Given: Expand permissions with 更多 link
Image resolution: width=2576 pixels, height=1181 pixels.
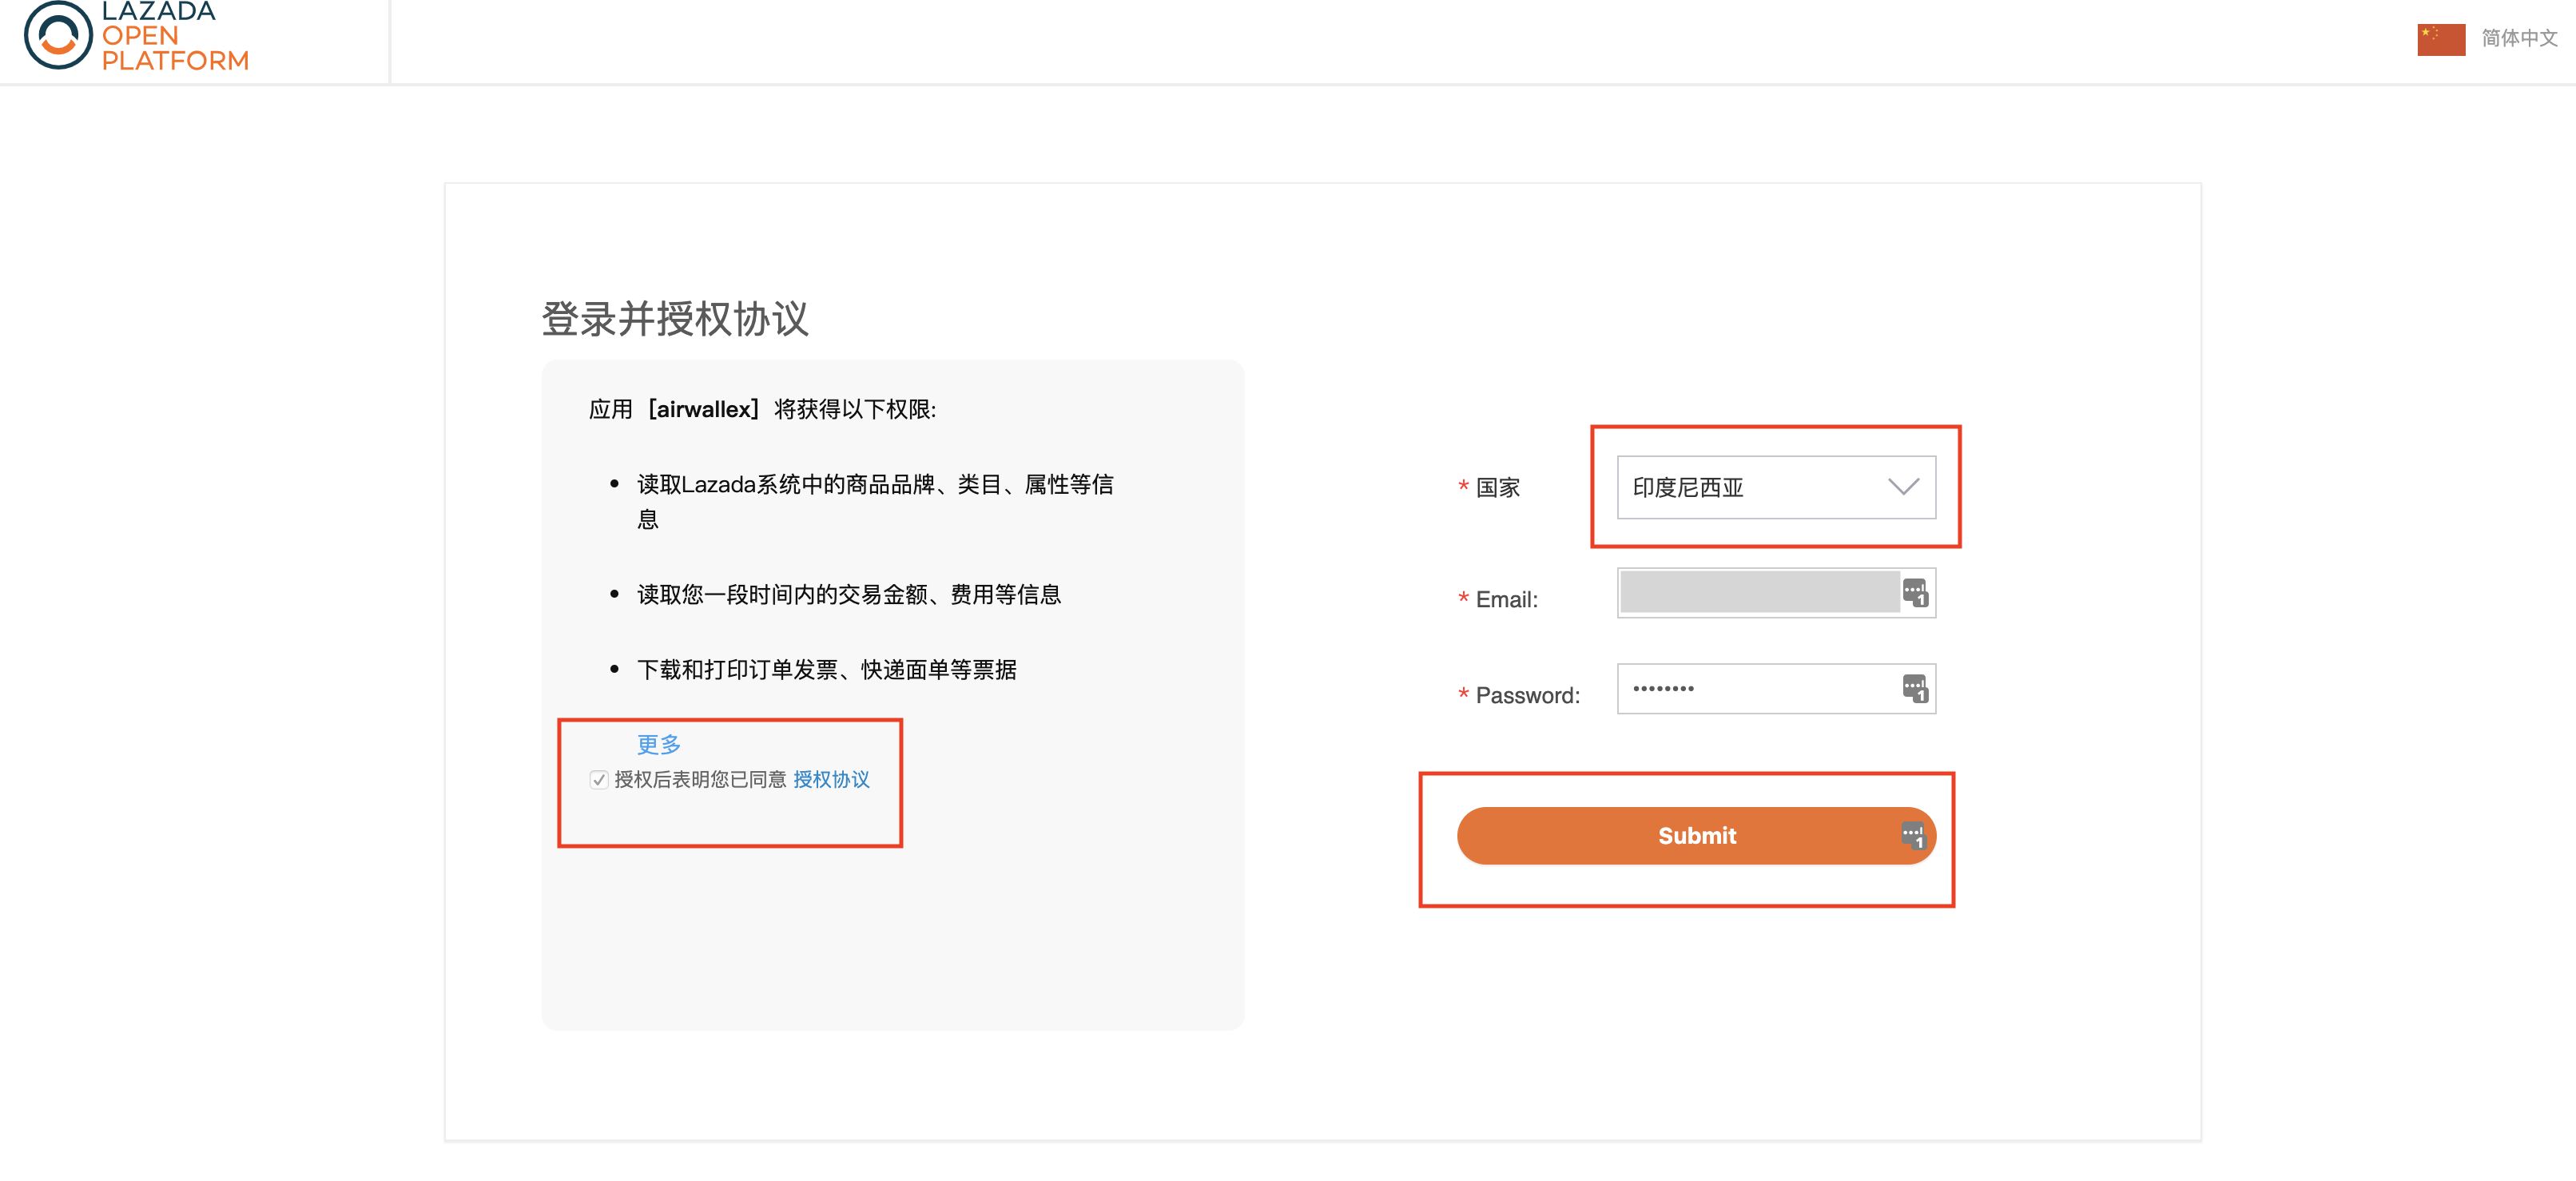Looking at the screenshot, I should pyautogui.click(x=659, y=744).
